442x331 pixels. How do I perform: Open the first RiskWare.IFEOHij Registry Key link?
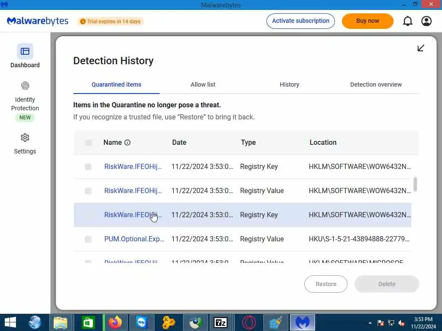coord(133,167)
